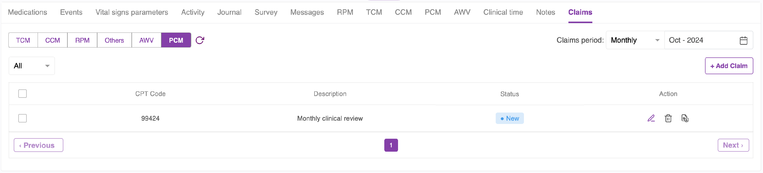The image size is (763, 173).
Task: Expand the Monthly claims period dropdown
Action: (x=635, y=40)
